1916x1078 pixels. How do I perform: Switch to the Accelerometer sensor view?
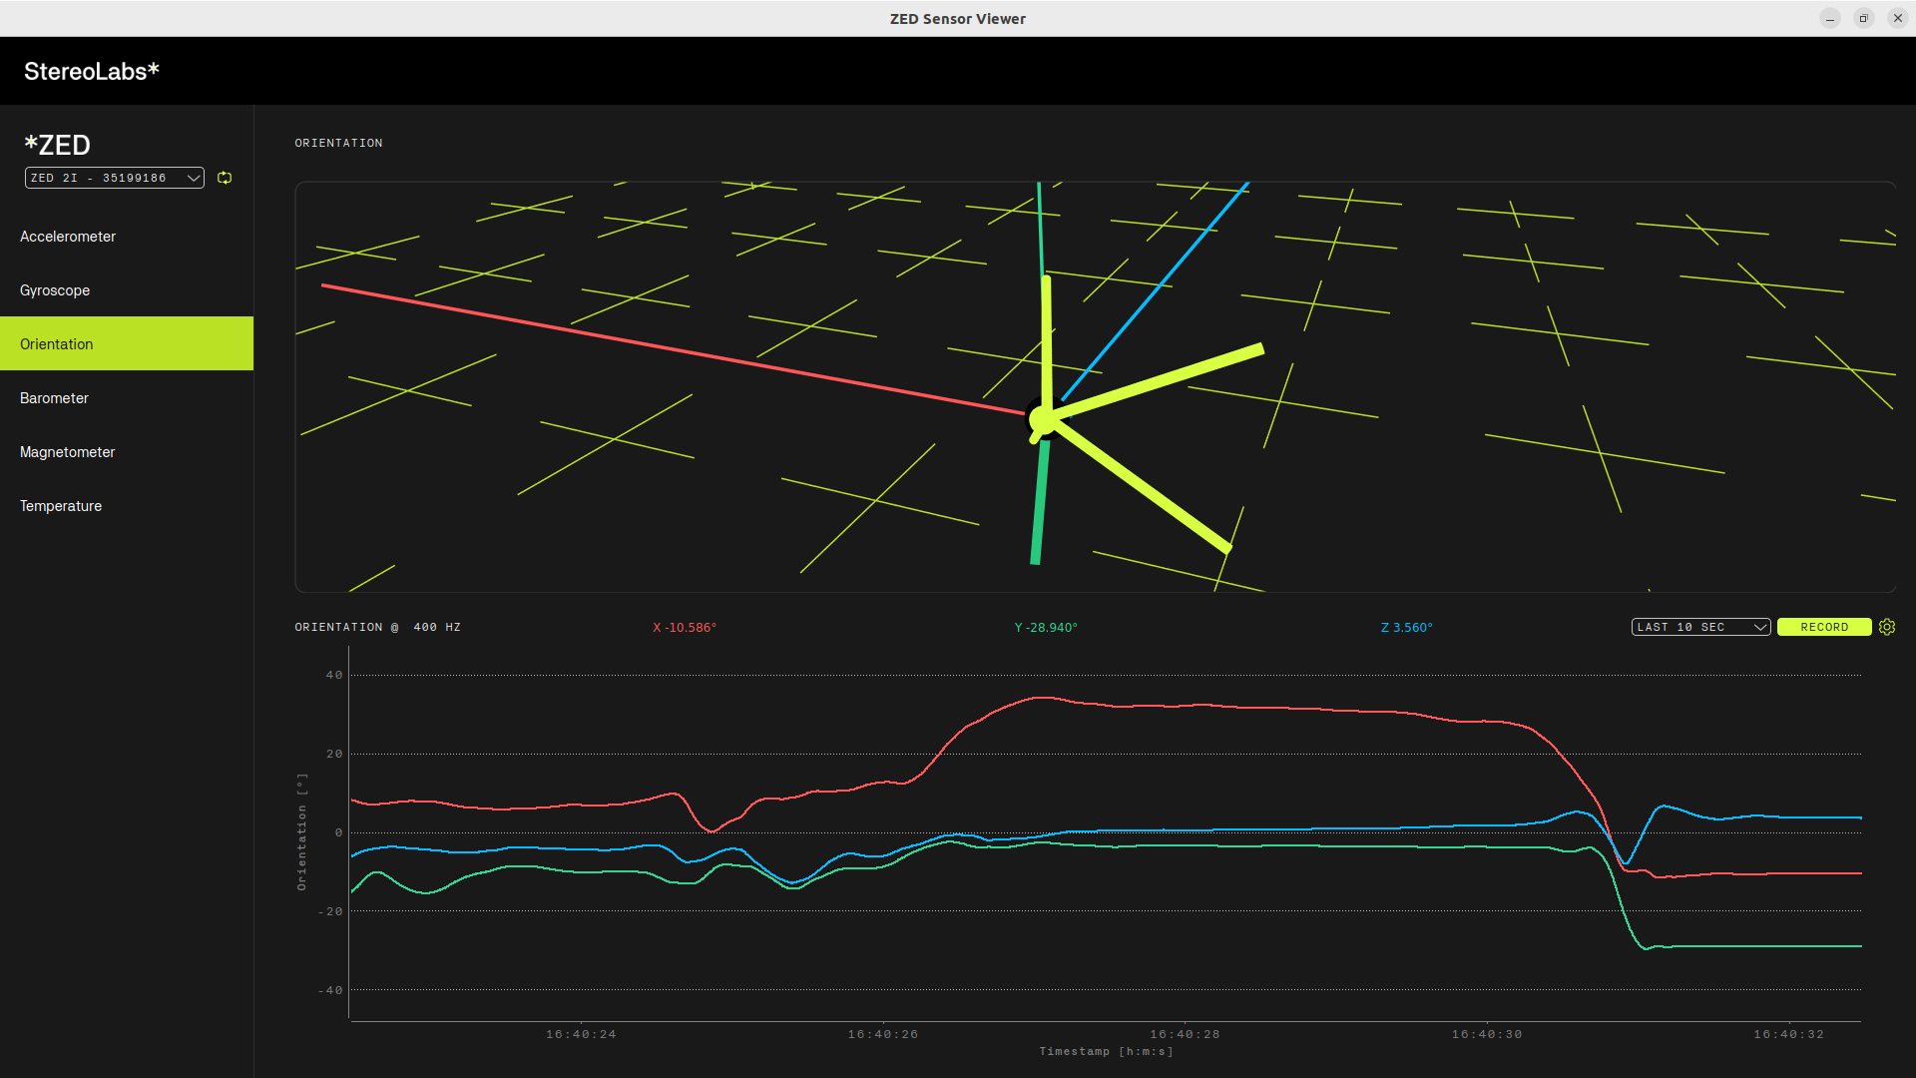[127, 237]
